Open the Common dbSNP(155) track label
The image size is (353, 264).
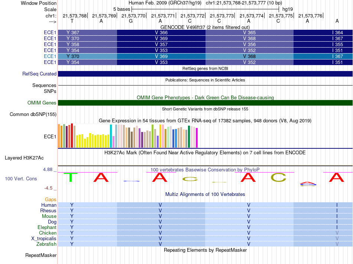pyautogui.click(x=33, y=115)
